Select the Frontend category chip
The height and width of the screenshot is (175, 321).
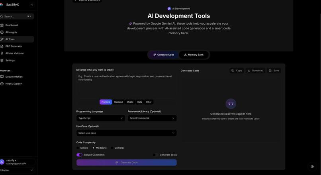click(106, 102)
